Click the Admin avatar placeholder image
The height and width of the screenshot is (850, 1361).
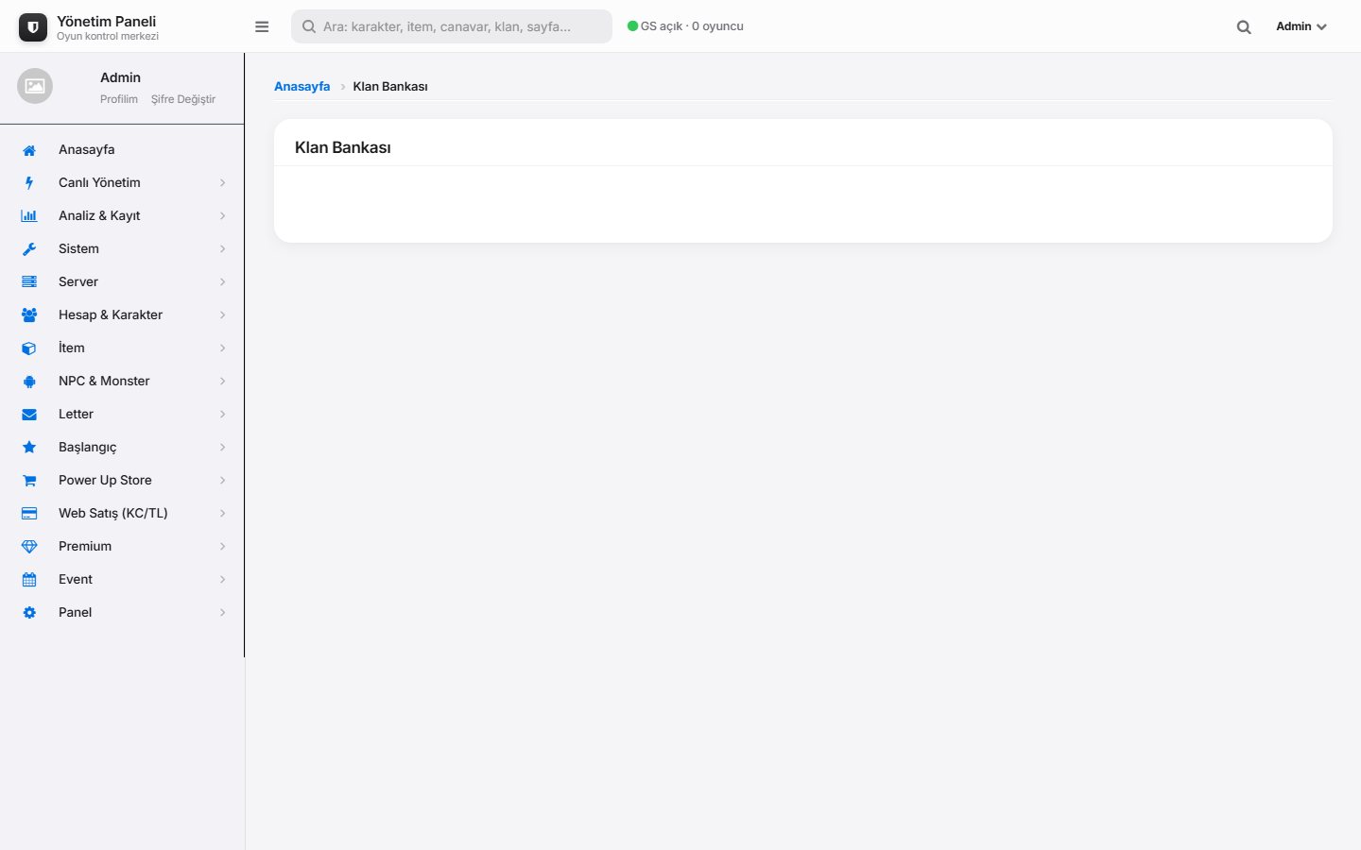[35, 86]
